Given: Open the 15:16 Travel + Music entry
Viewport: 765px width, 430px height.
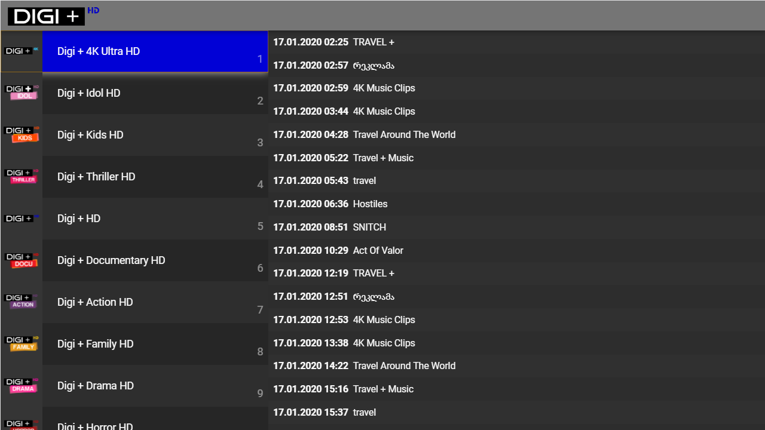Looking at the screenshot, I should tap(516, 389).
